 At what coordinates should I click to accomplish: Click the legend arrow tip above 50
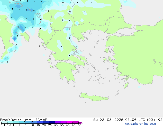coord(81,123)
